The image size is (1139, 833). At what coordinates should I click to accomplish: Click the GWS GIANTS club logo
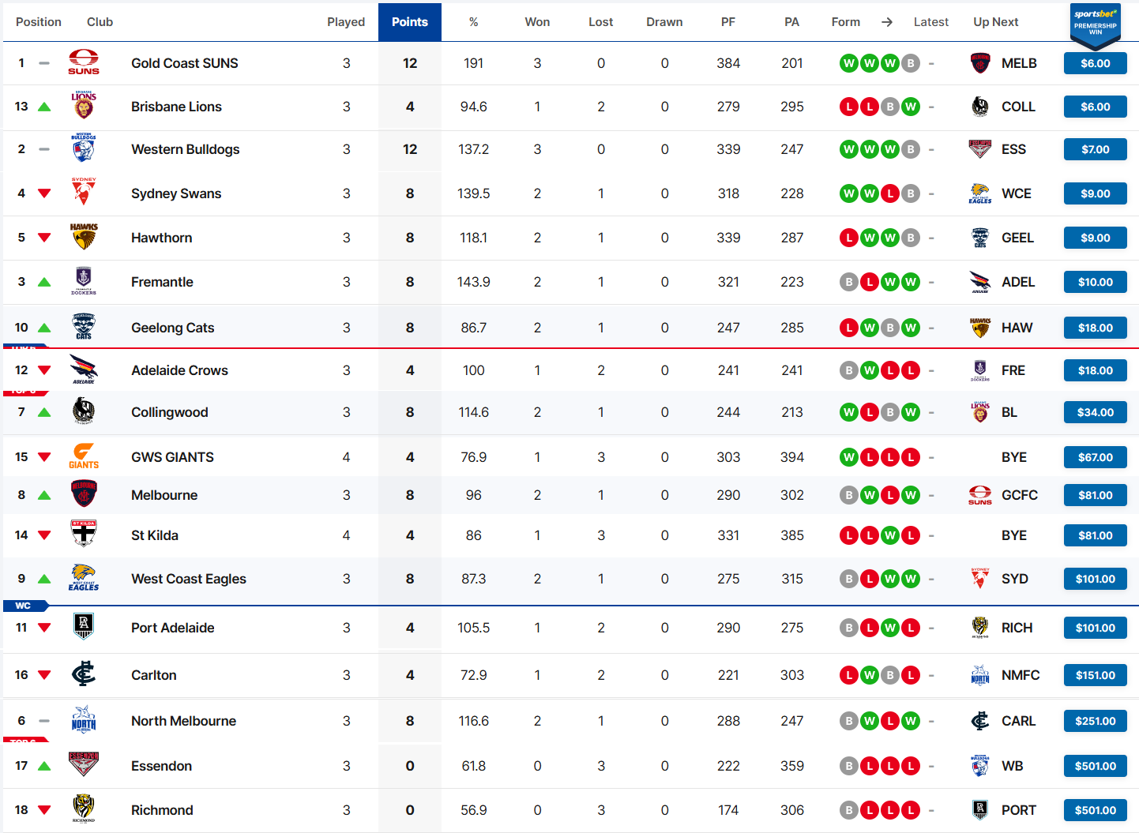point(84,456)
